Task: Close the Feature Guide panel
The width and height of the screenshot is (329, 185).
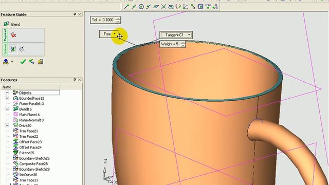Action: (x=80, y=14)
